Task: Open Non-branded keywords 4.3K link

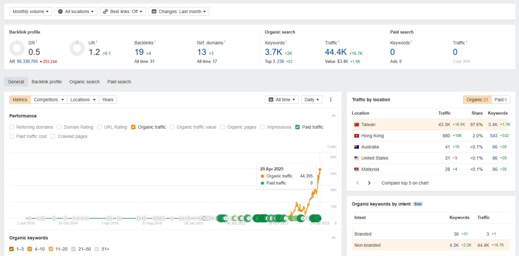Action: click(454, 245)
